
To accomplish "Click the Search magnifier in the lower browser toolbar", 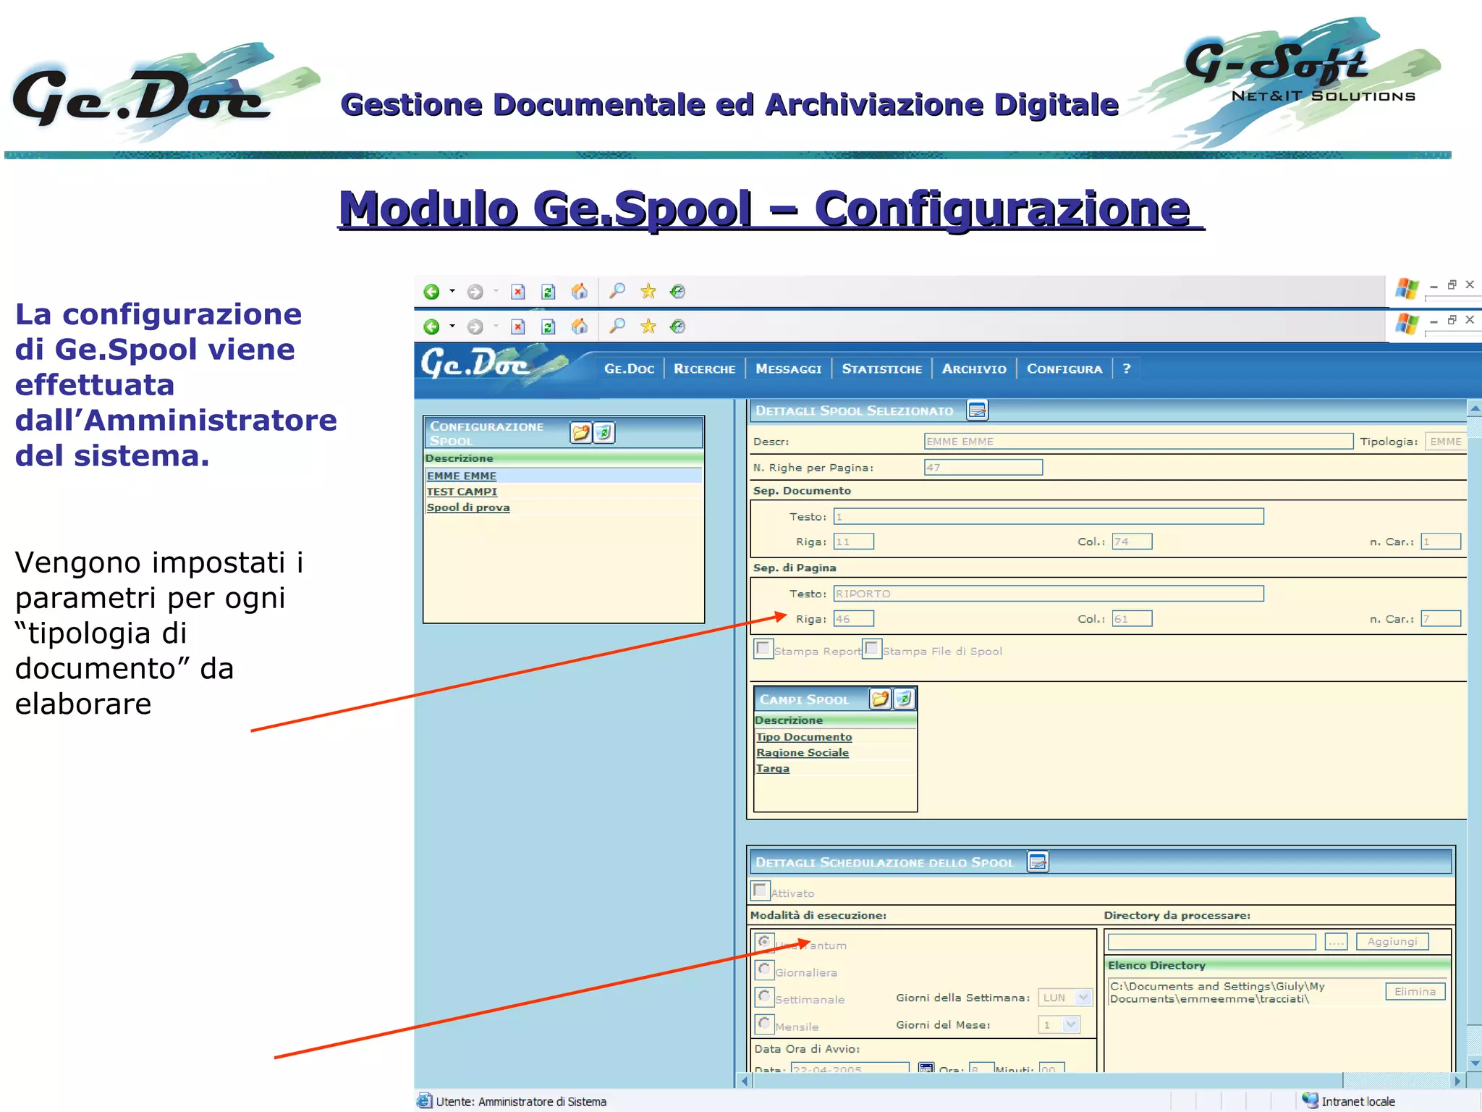I will pyautogui.click(x=617, y=326).
